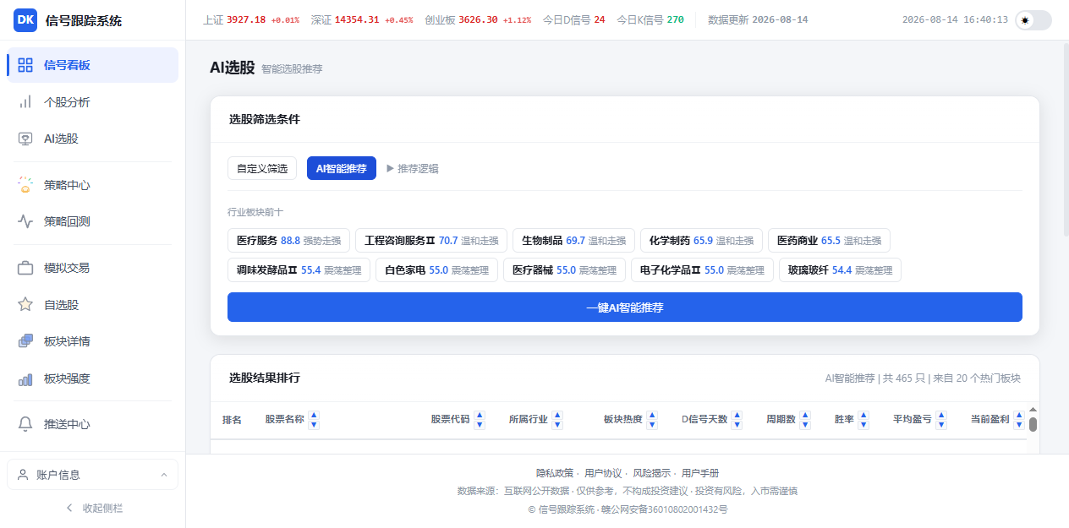The width and height of the screenshot is (1069, 528).
Task: Select the 医疗服务 88.8 sector tag
Action: coord(288,240)
